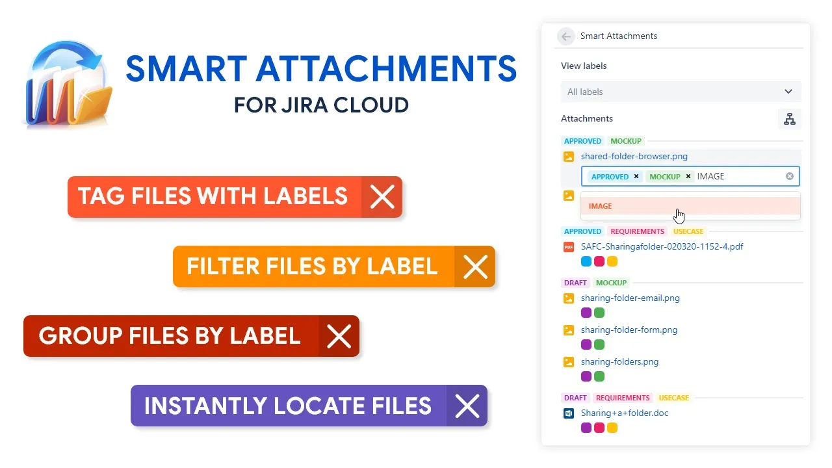Click MOCKUP label in the DRAFT MOCKUP header
The height and width of the screenshot is (468, 832).
pos(612,283)
